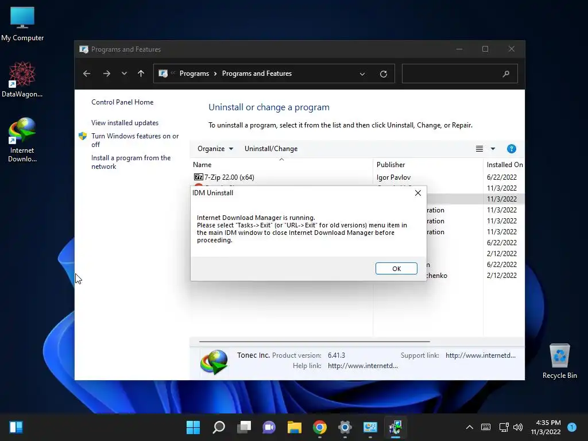Viewport: 588px width, 441px height.
Task: Open My Computer desktop icon
Action: [22, 24]
